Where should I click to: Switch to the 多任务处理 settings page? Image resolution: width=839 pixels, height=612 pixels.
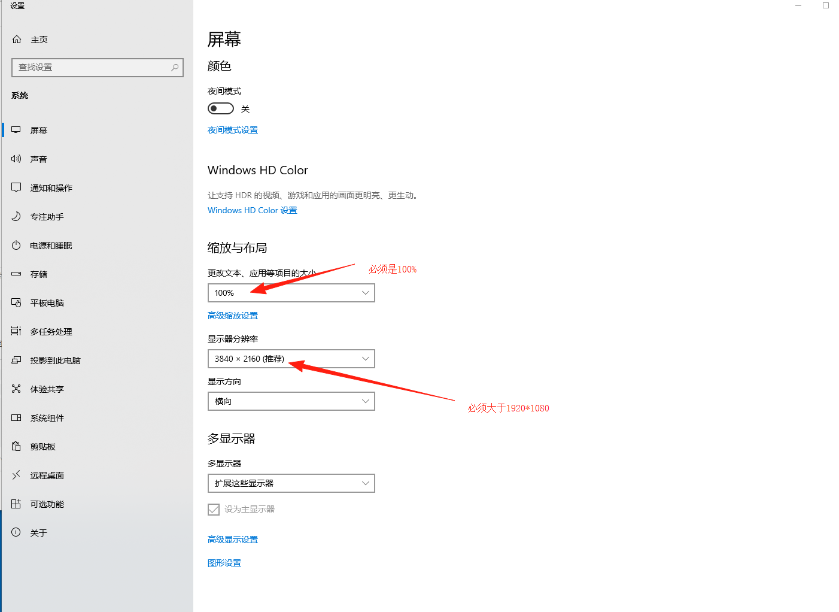click(51, 332)
